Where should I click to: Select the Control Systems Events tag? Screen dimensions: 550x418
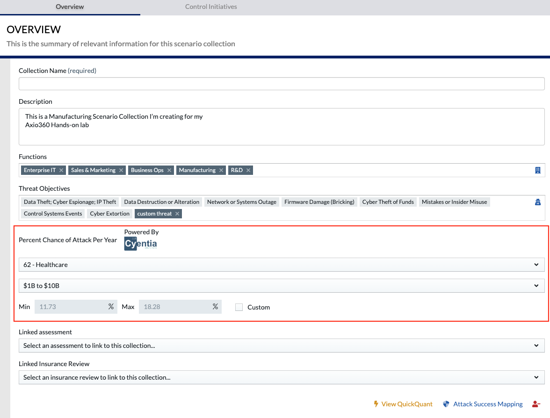[x=53, y=214]
